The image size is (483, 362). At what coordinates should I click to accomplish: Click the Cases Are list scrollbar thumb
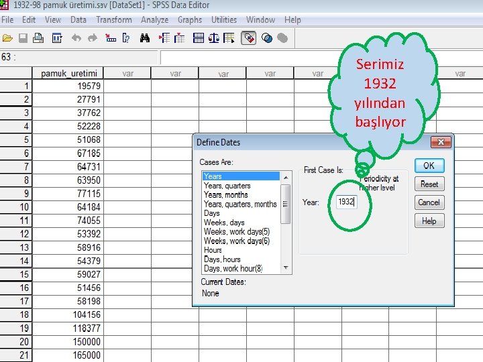tap(286, 204)
